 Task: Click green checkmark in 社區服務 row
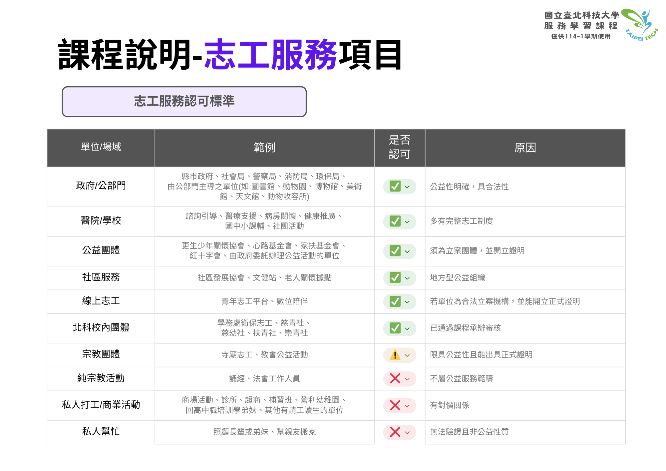(x=395, y=277)
